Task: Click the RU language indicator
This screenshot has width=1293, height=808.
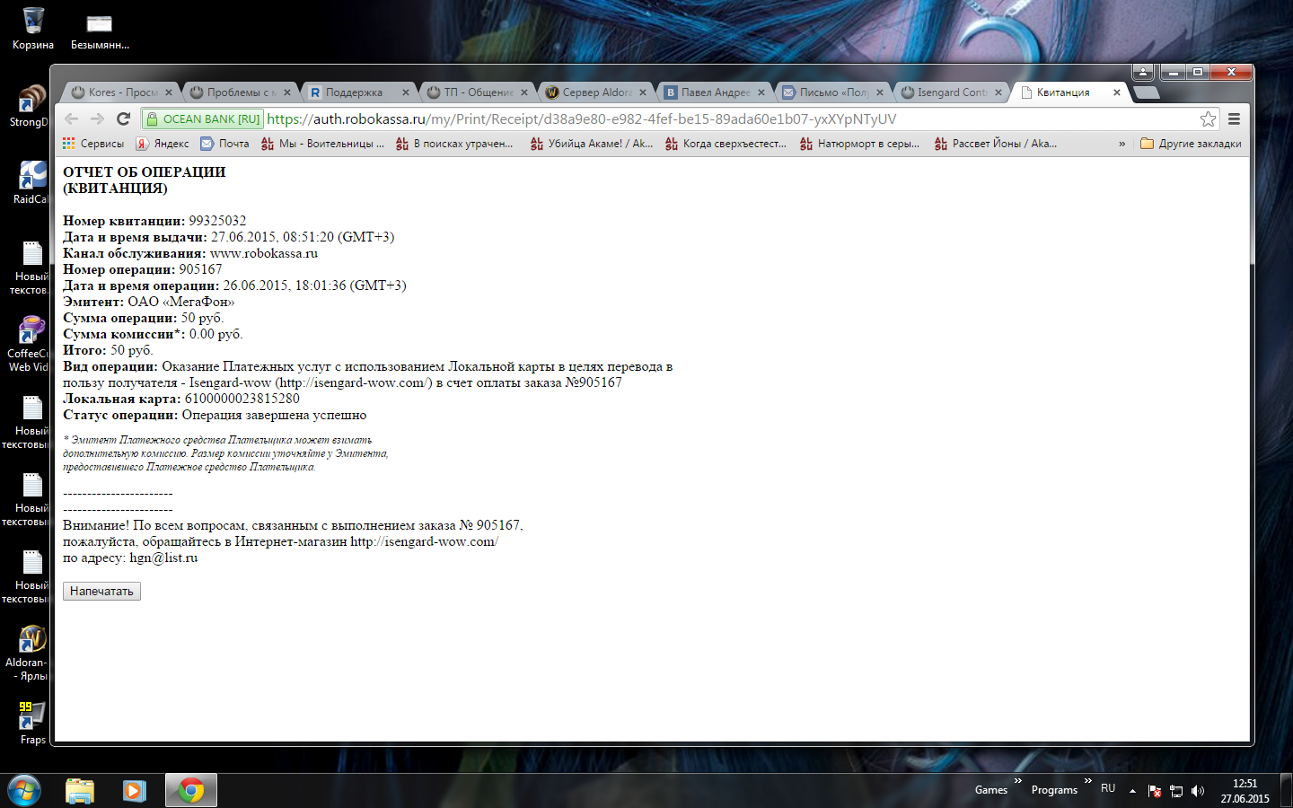Action: point(1108,788)
